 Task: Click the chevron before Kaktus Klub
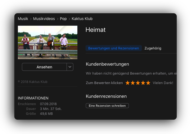tap(69, 19)
